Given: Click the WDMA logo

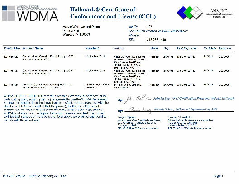Looking at the screenshot, I should pos(30,13).
